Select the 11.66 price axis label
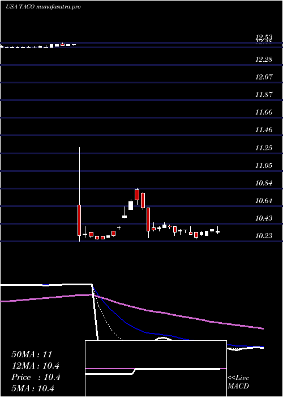This screenshot has height=397, width=283. click(x=264, y=112)
